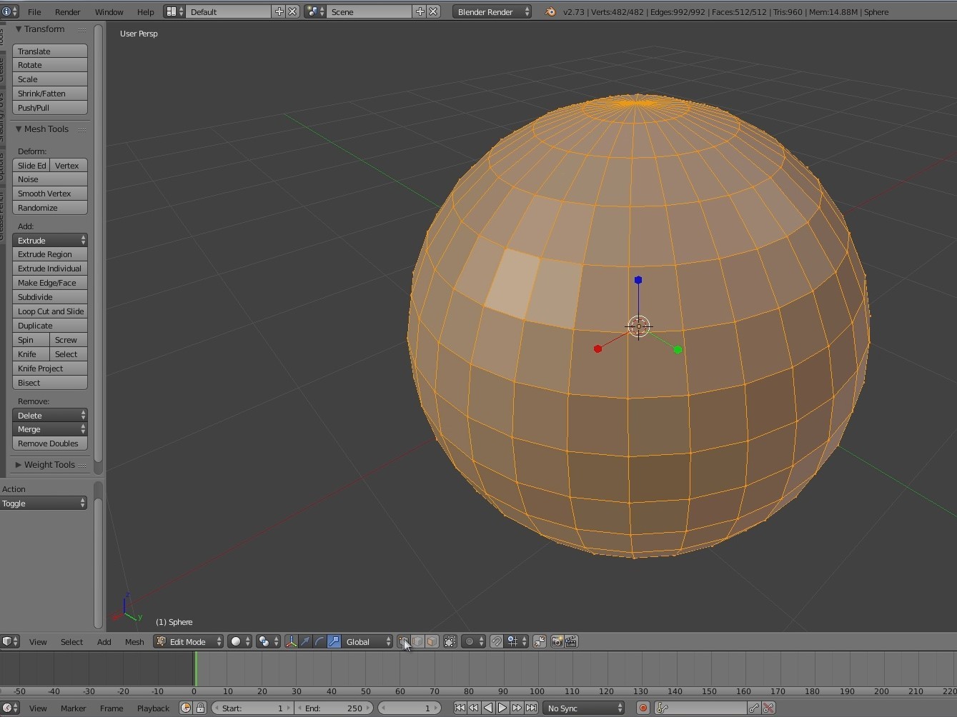This screenshot has width=957, height=717.
Task: Open the proportional editing menu
Action: point(473,641)
